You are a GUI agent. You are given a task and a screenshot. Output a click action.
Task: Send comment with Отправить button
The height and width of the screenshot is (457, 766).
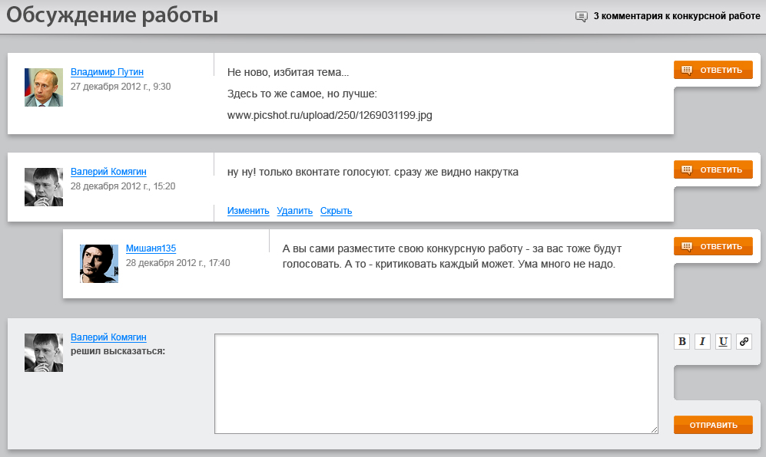click(x=713, y=425)
